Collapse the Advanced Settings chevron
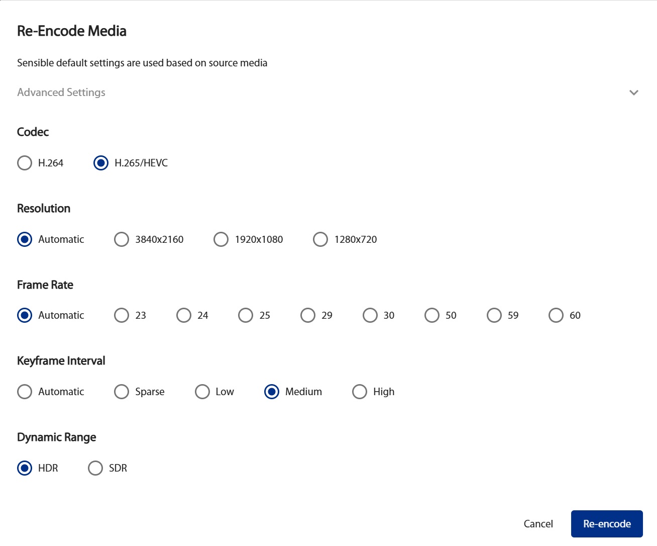 click(x=633, y=93)
